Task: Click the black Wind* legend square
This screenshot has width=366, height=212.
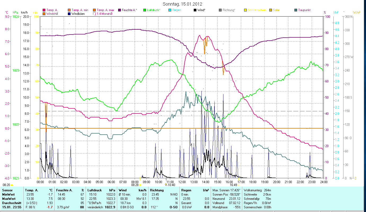Action: [x=195, y=10]
